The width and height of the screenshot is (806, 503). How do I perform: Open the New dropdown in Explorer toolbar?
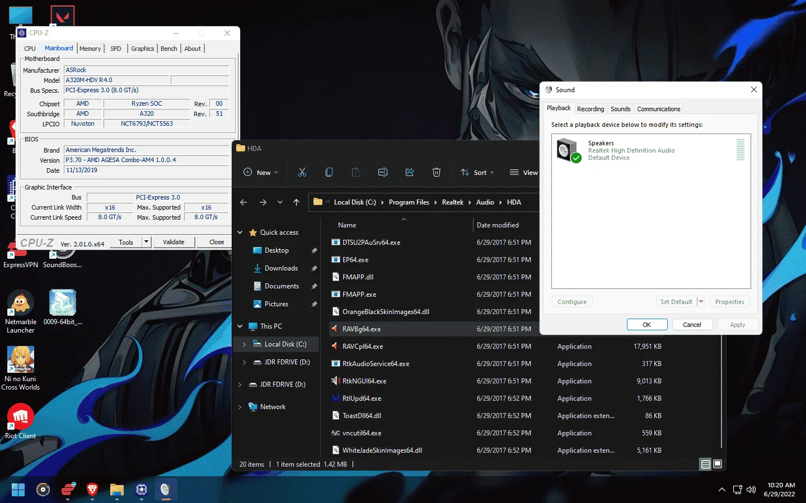tap(260, 172)
